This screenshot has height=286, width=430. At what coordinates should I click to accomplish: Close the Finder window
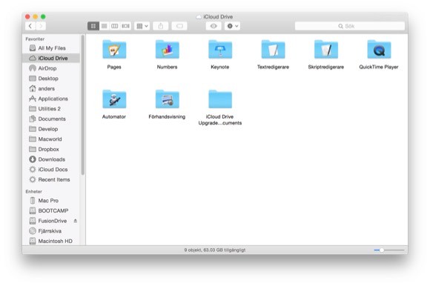click(x=27, y=17)
